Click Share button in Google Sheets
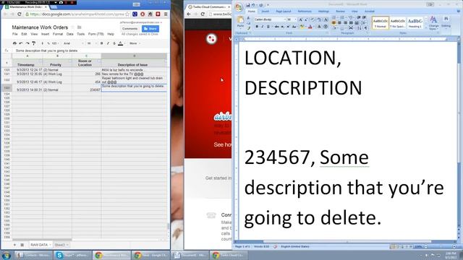Image resolution: width=463 pixels, height=260 pixels. point(150,29)
